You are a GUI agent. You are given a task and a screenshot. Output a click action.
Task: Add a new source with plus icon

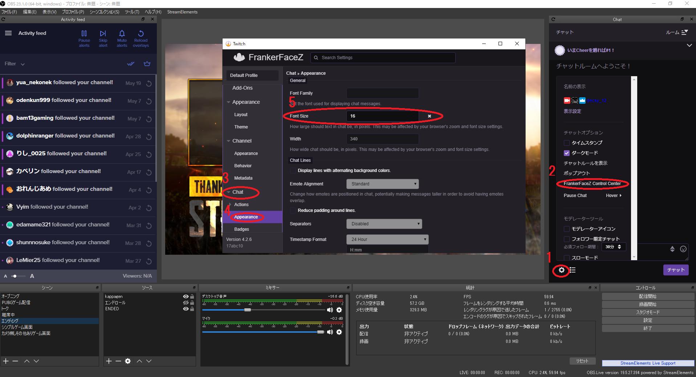[109, 361]
